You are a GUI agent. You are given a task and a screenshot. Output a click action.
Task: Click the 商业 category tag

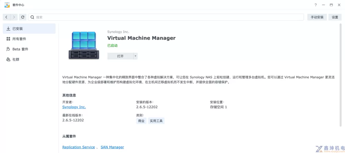141,121
